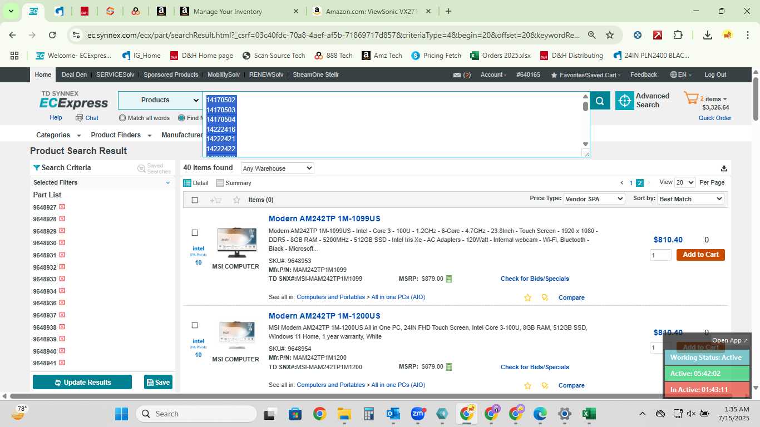This screenshot has height=427, width=760.
Task: Open File Explorer from the taskbar
Action: pos(344,414)
